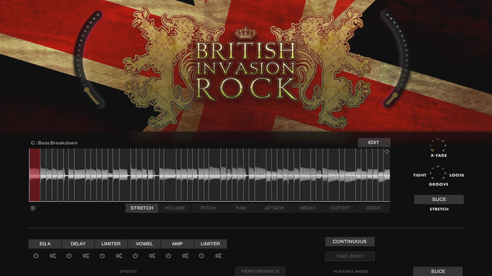The height and width of the screenshot is (276, 492).
Task: Open the EQ A effect slot selector
Action: click(x=45, y=244)
